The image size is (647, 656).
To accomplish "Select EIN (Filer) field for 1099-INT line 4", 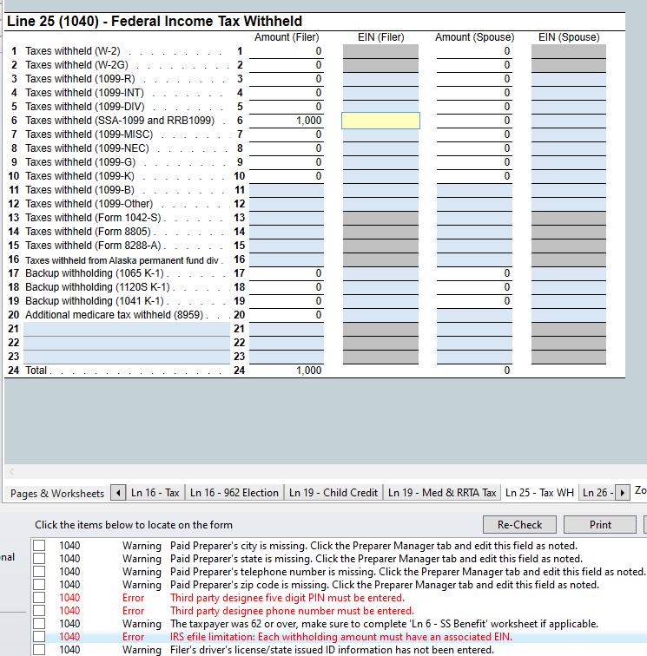I will (x=380, y=93).
